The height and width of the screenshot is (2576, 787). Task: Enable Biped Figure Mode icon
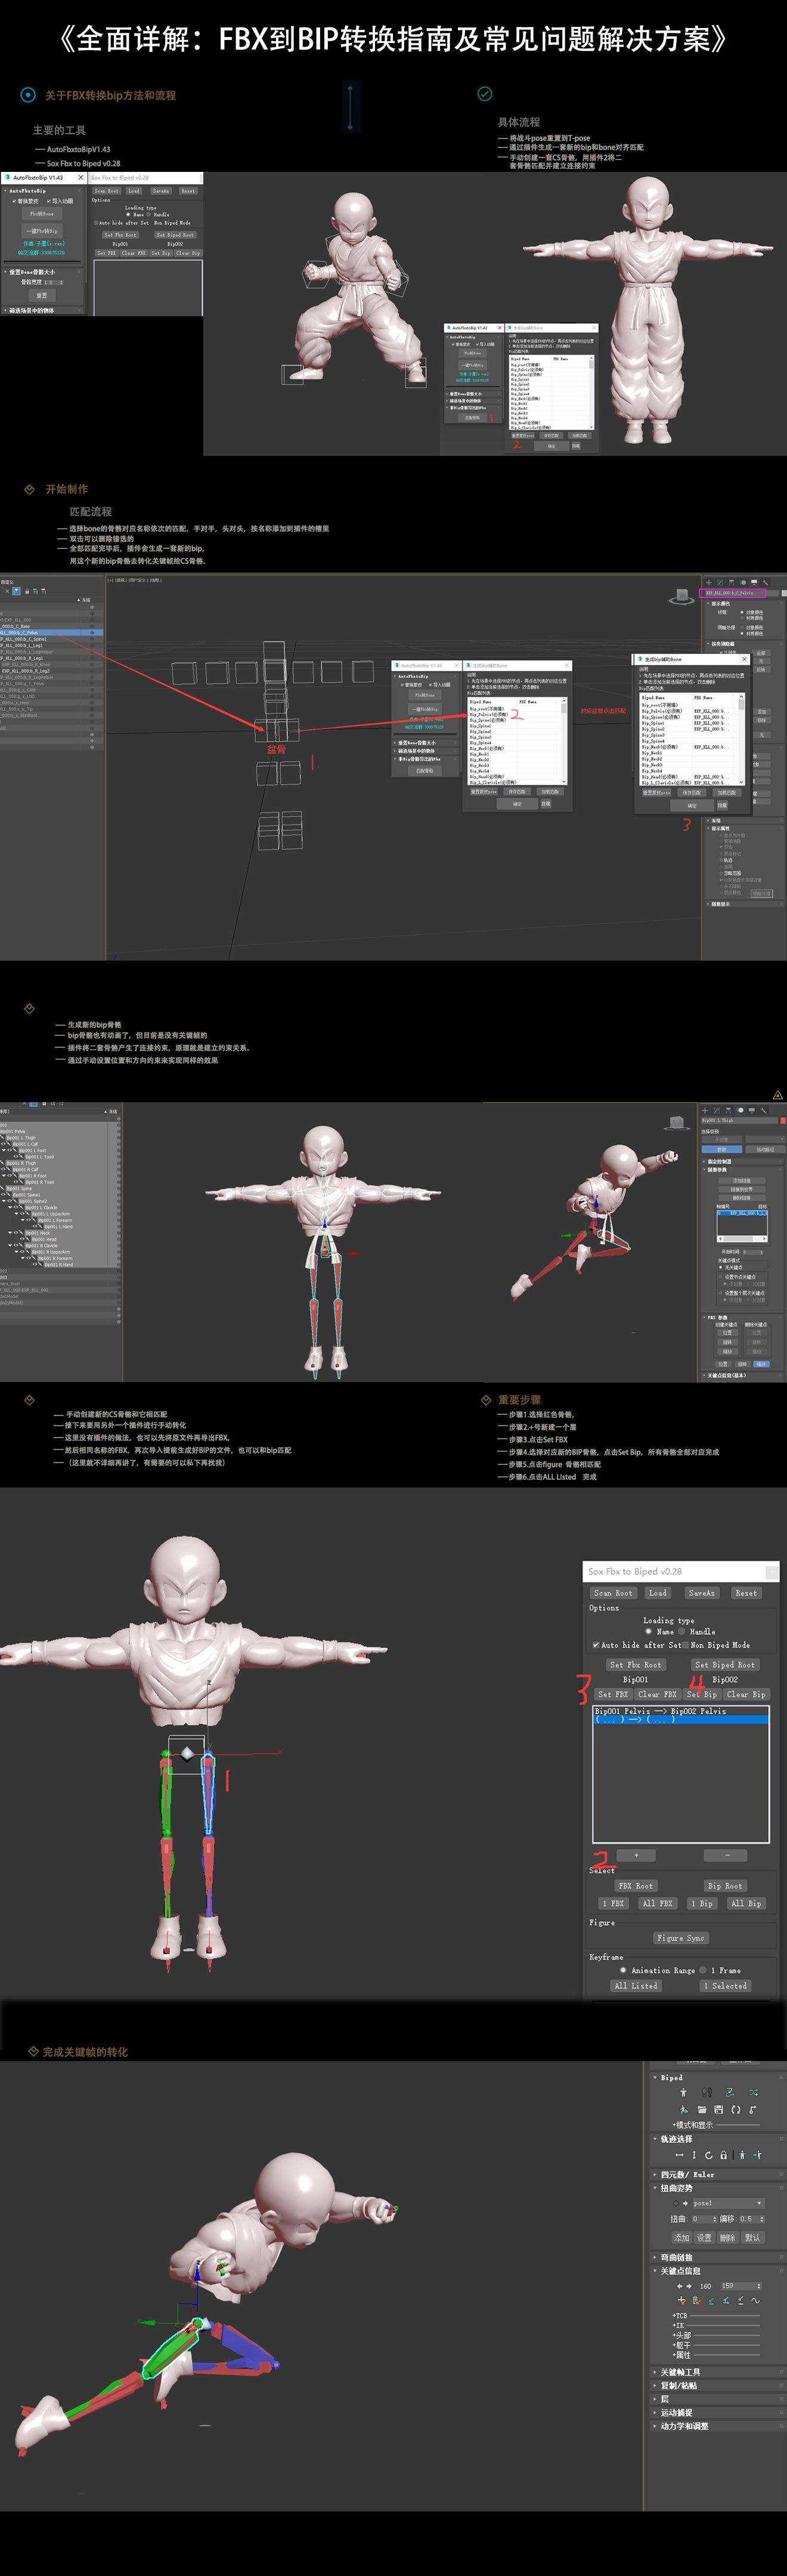tap(683, 2093)
